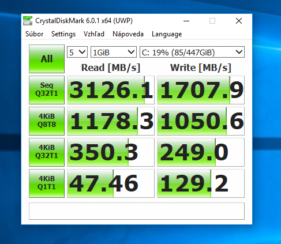
Task: Run the 4KiB Q1T1 benchmark
Action: [47, 183]
